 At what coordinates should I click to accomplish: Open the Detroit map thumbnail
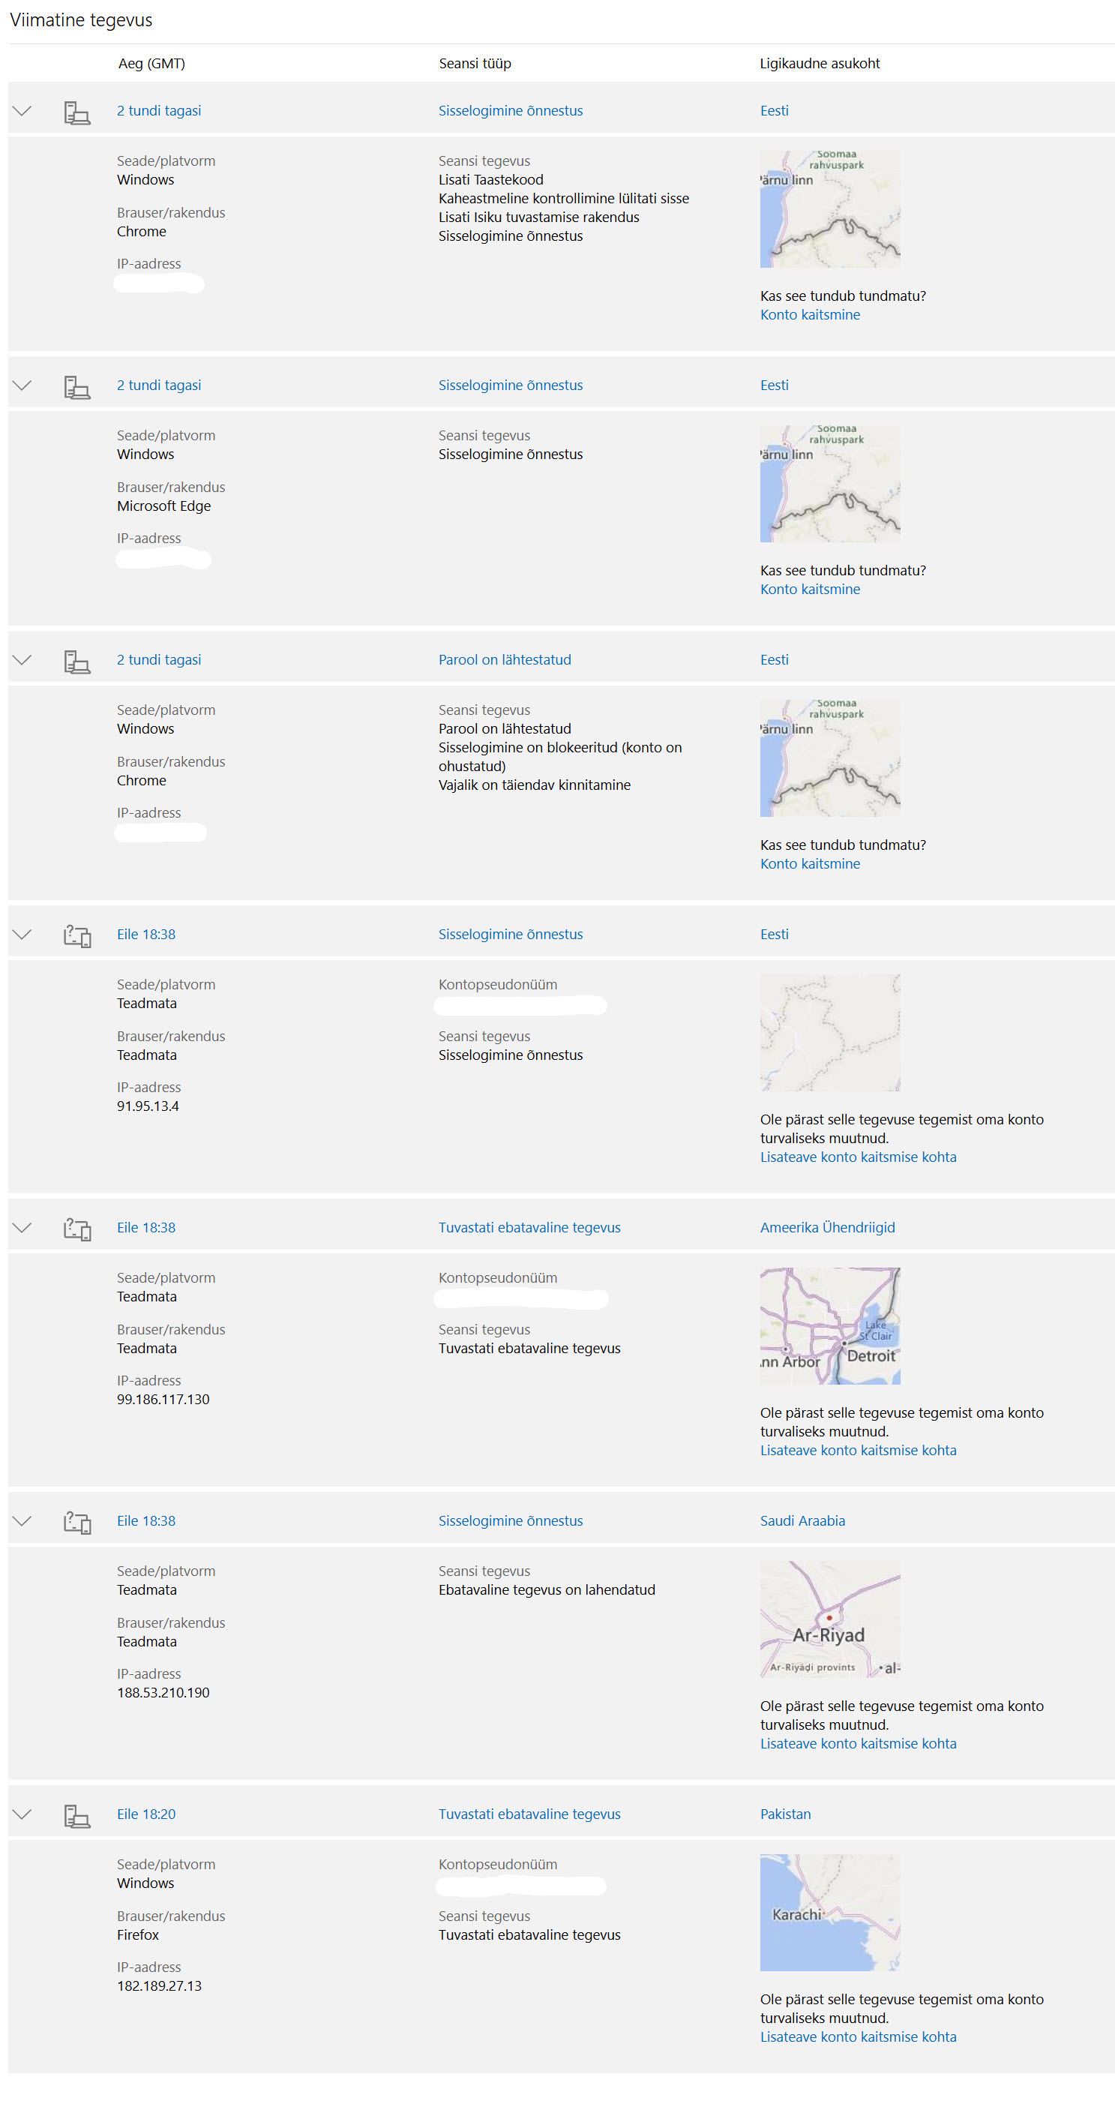click(829, 1325)
